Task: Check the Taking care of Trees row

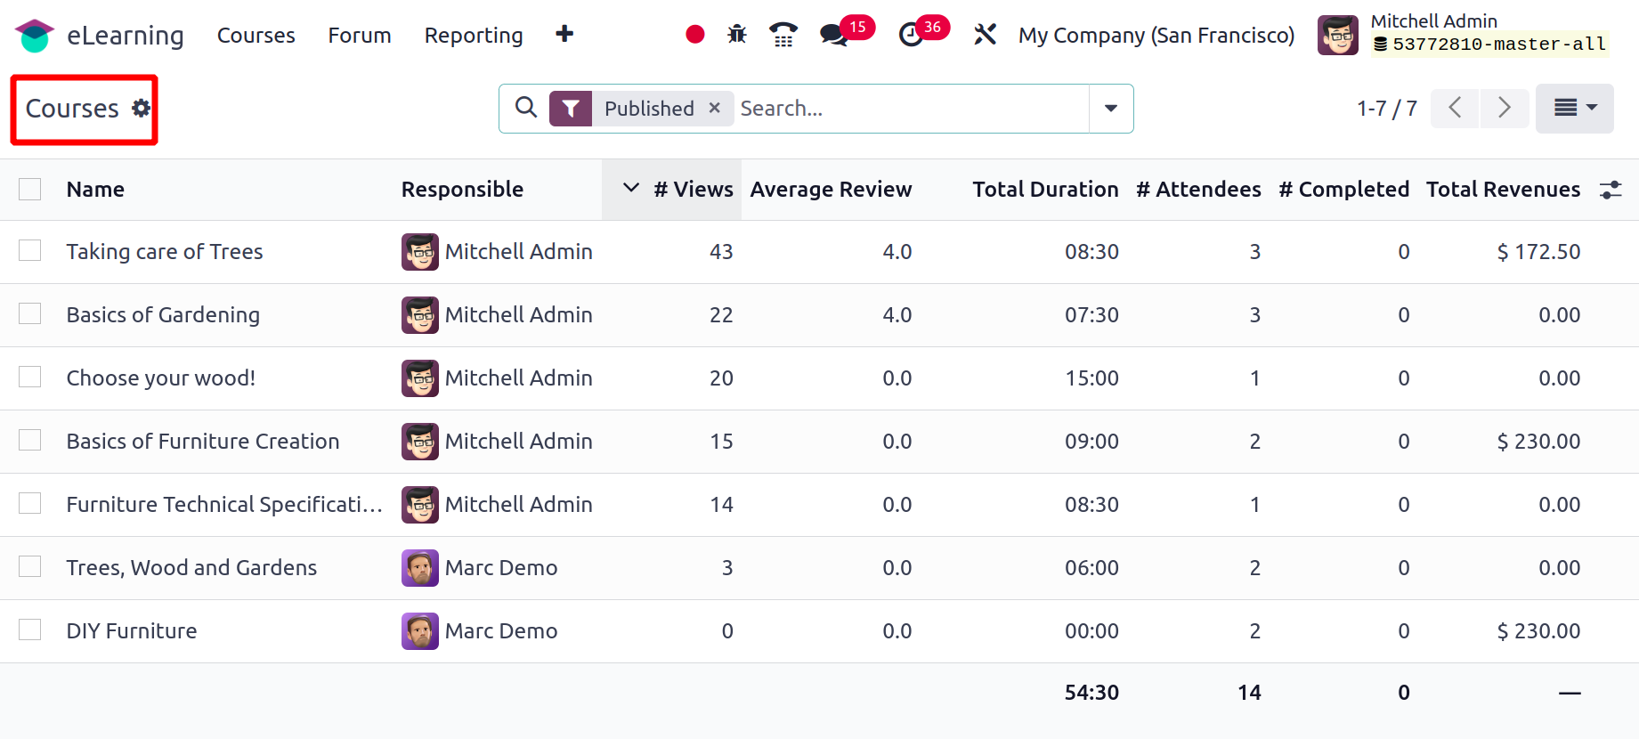Action: [30, 251]
